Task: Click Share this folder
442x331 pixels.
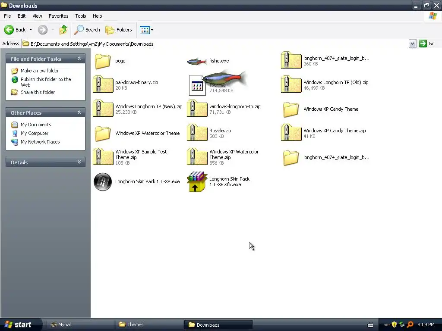Action: point(38,92)
